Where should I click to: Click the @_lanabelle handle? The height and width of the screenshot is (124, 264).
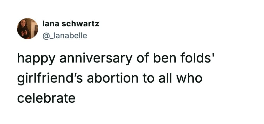pos(65,35)
